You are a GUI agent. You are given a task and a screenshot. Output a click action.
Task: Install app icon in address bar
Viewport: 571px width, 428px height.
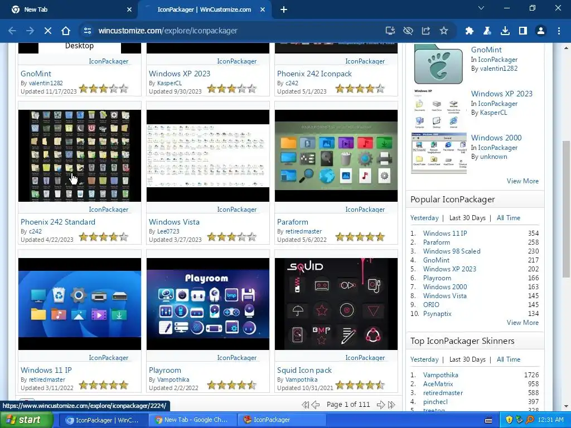390,31
